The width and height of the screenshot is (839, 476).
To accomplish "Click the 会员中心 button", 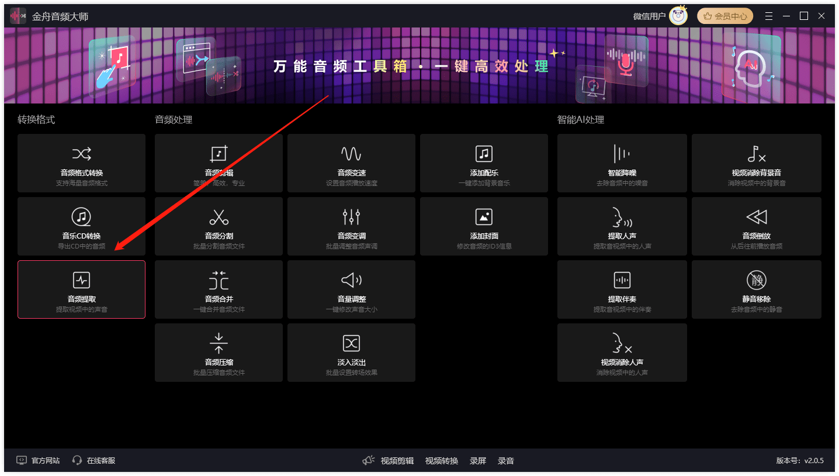I will pyautogui.click(x=725, y=16).
